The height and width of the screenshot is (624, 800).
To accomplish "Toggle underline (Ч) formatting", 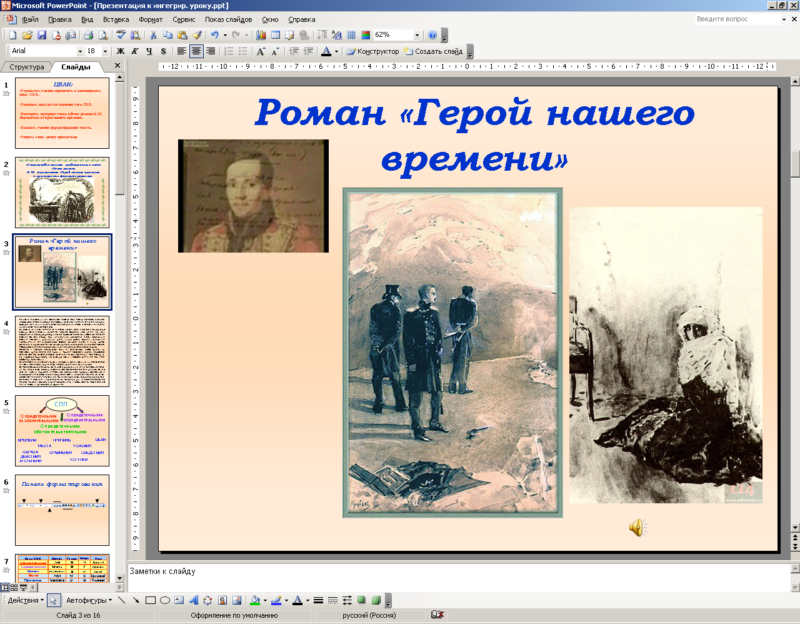I will 149,51.
